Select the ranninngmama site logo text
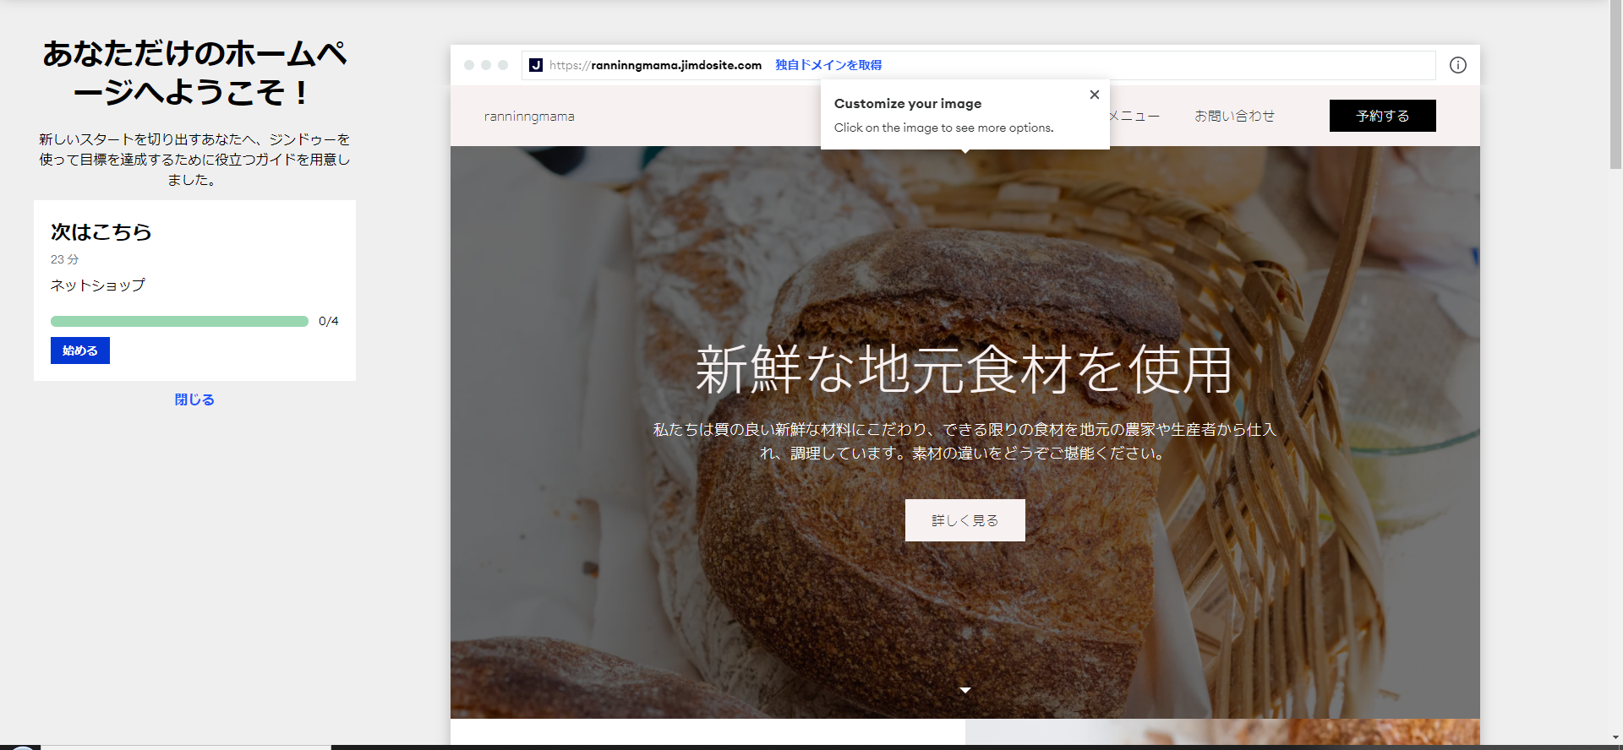The height and width of the screenshot is (750, 1623). (529, 117)
